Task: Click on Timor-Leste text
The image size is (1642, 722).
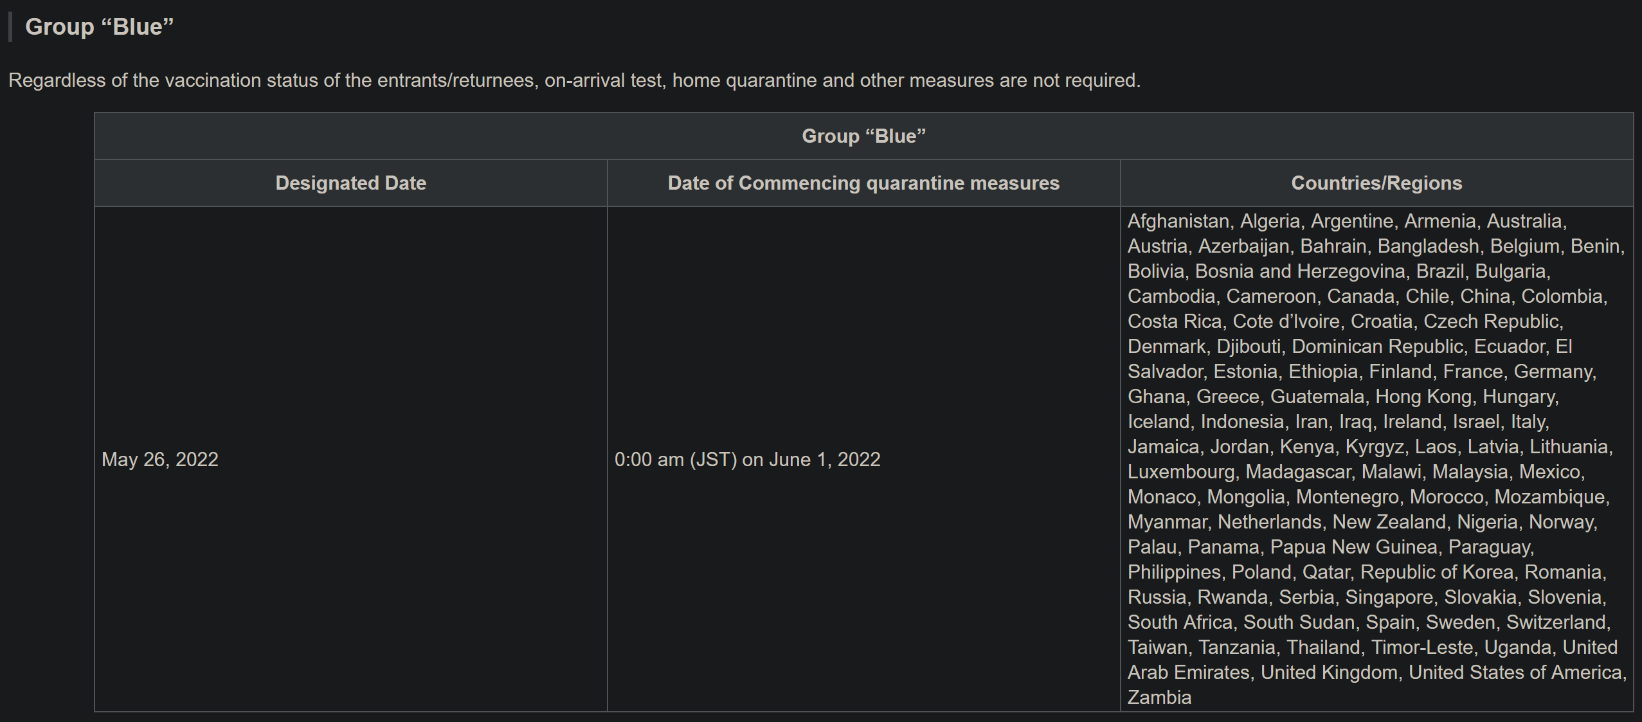Action: click(1421, 647)
